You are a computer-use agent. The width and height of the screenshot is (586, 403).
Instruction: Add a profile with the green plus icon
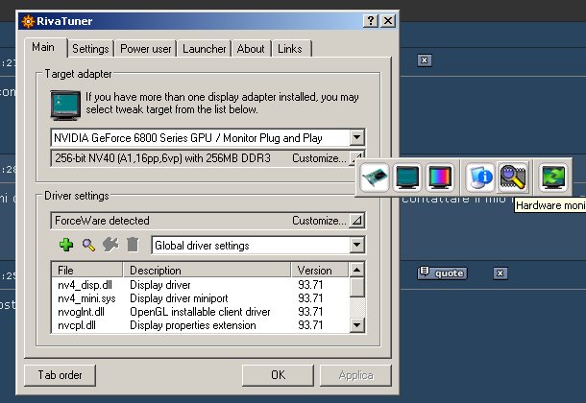pyautogui.click(x=66, y=246)
